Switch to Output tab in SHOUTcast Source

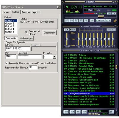16,12
